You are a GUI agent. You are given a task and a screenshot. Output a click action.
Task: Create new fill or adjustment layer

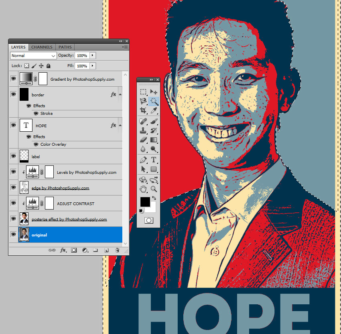[x=85, y=250]
